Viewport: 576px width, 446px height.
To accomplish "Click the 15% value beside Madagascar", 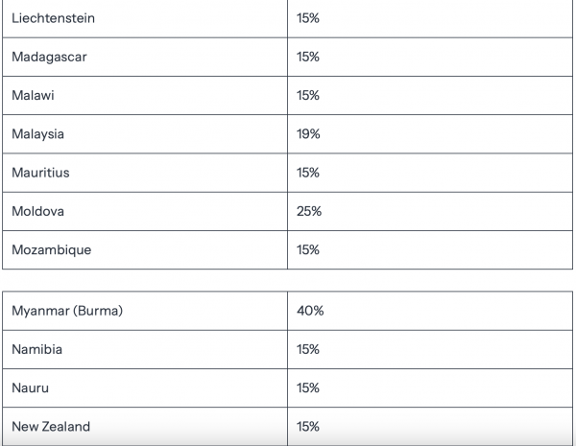I will [308, 57].
